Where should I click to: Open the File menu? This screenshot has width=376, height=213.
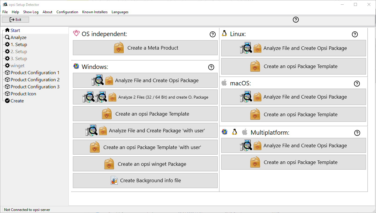pyautogui.click(x=5, y=12)
